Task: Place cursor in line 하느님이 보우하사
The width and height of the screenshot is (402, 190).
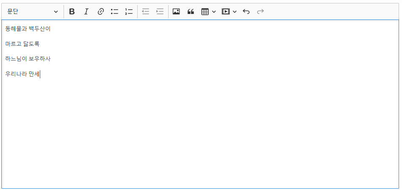Action: tap(28, 59)
